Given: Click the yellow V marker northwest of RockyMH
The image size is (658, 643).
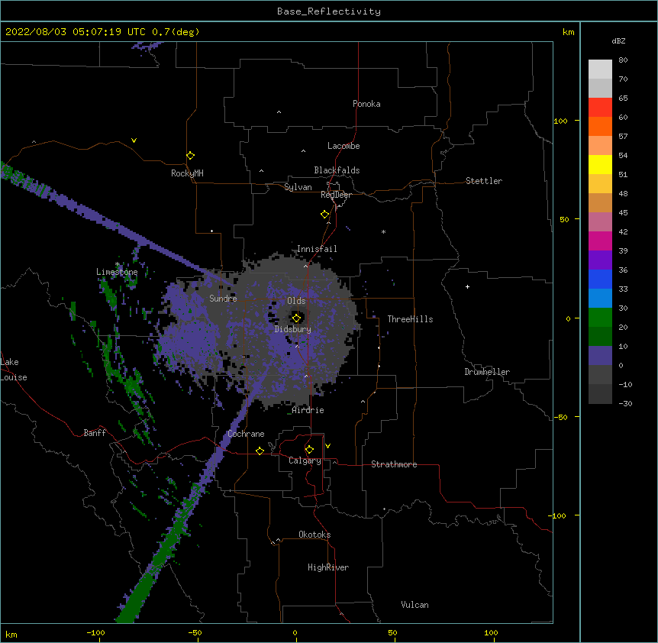Looking at the screenshot, I should pyautogui.click(x=134, y=141).
